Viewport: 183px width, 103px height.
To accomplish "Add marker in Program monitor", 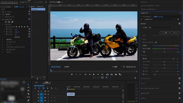I will 72,74.
